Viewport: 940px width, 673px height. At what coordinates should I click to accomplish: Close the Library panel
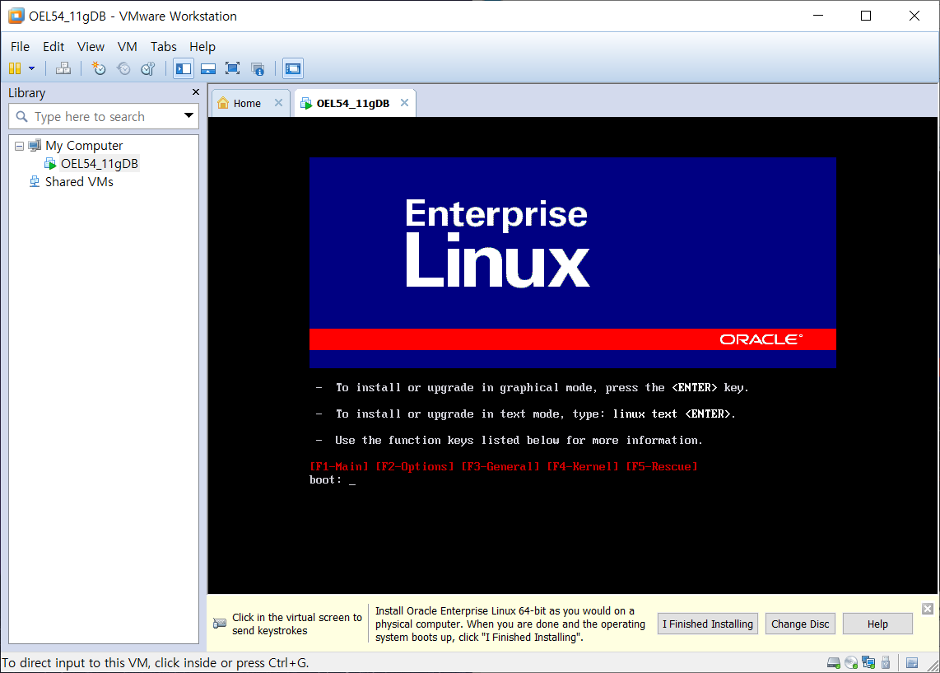[x=195, y=92]
